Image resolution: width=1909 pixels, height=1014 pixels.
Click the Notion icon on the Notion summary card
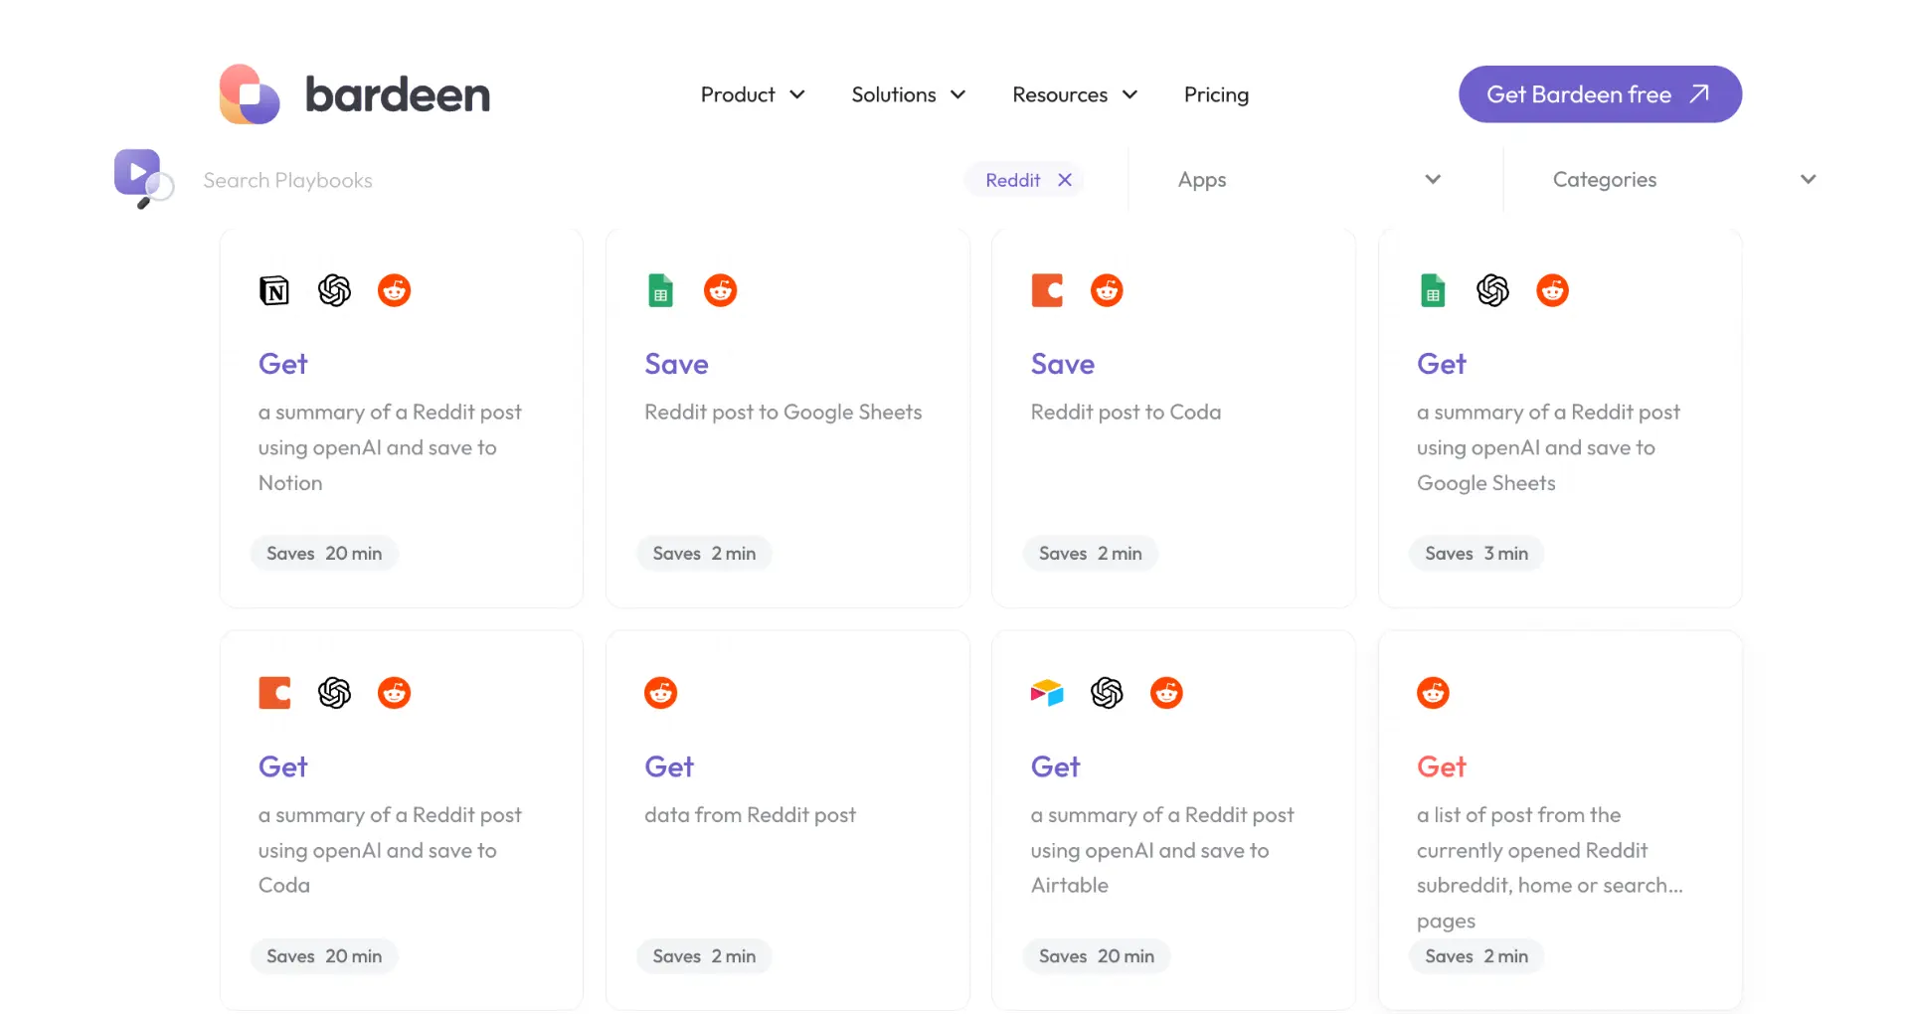click(274, 290)
